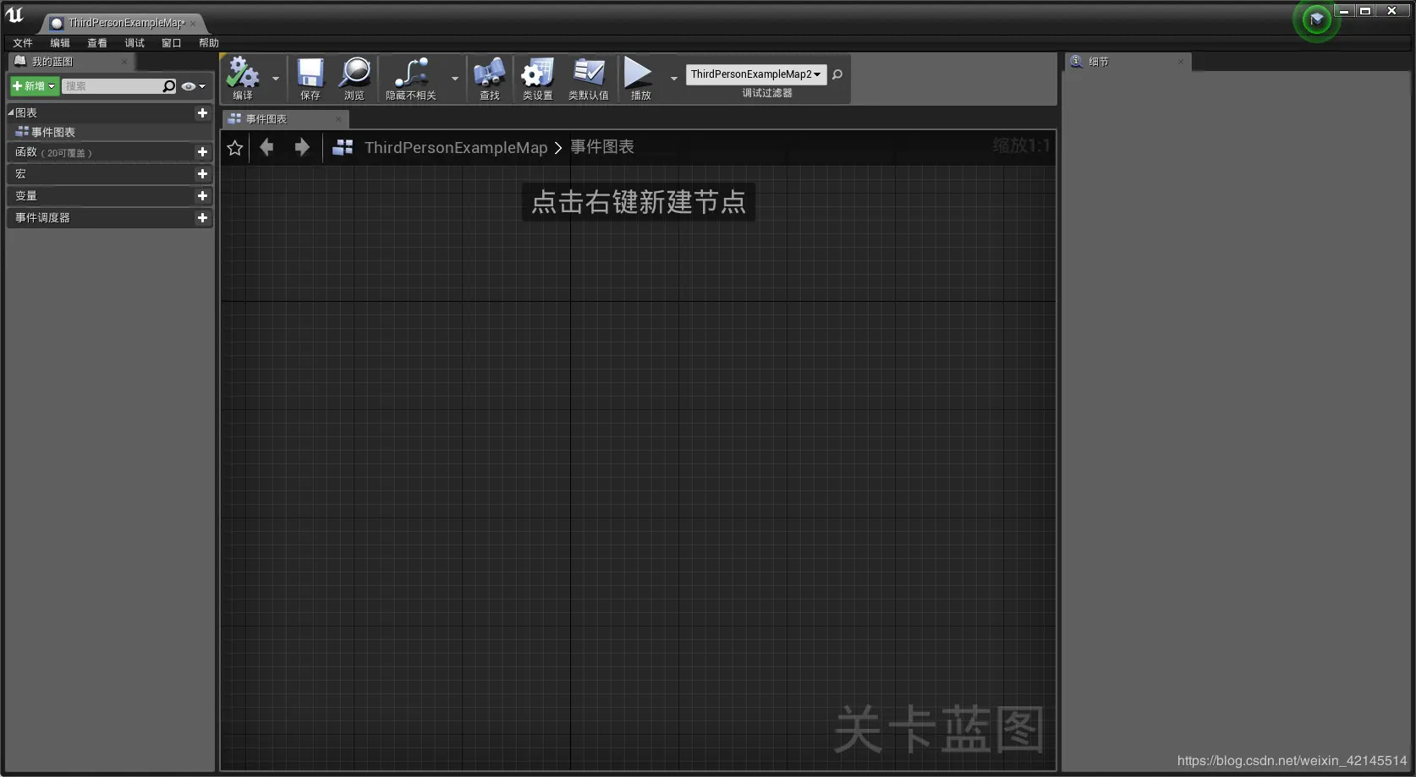Close the ThirdPersonExampleMap window tab

193,24
